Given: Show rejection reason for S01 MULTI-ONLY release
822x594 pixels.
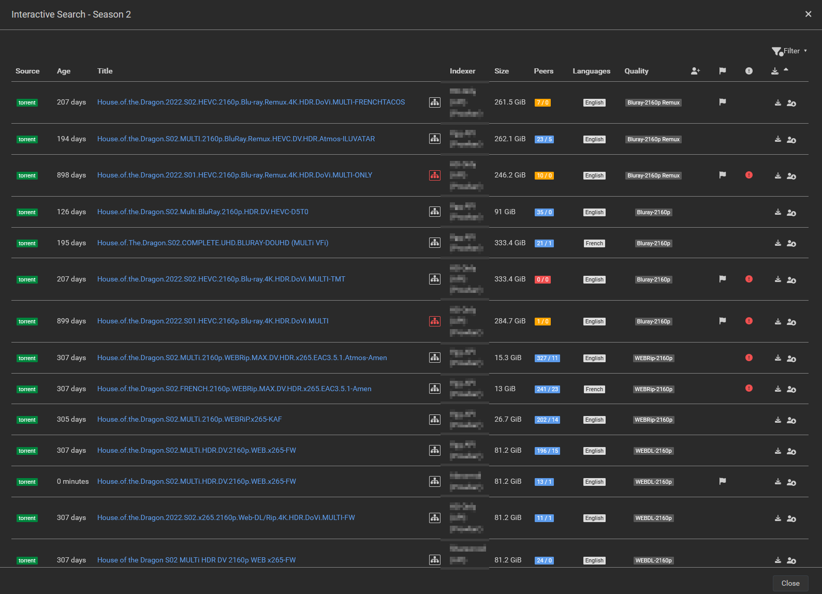Looking at the screenshot, I should pyautogui.click(x=749, y=175).
